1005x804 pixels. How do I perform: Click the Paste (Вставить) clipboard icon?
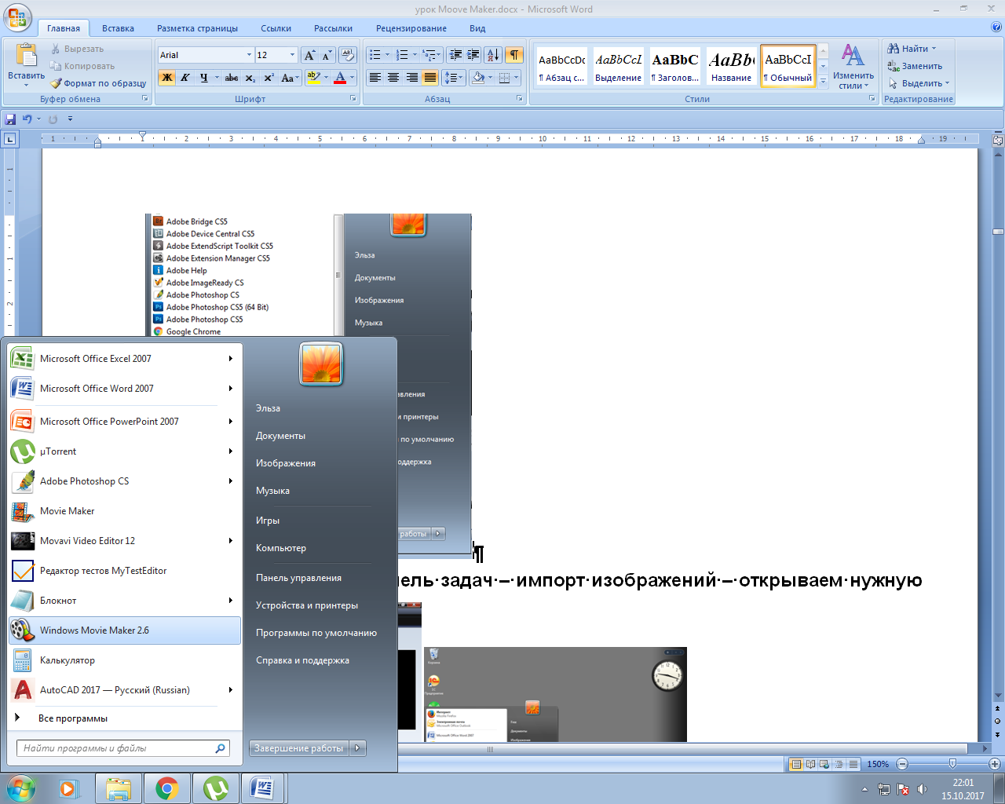26,56
